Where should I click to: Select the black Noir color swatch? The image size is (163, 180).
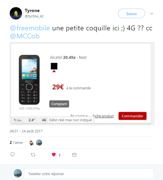54,66
